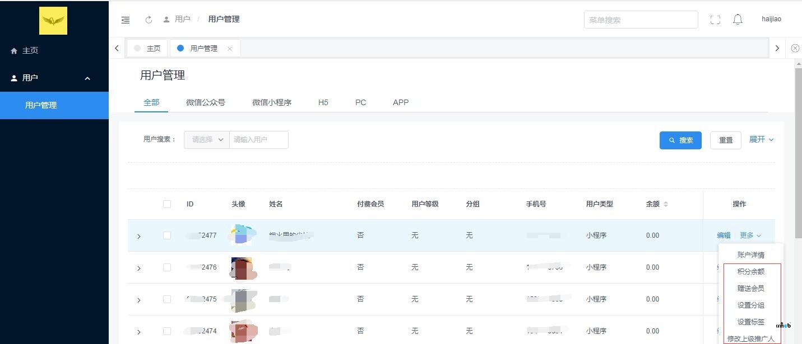Check the box for user 2477
802x344 pixels.
click(167, 235)
